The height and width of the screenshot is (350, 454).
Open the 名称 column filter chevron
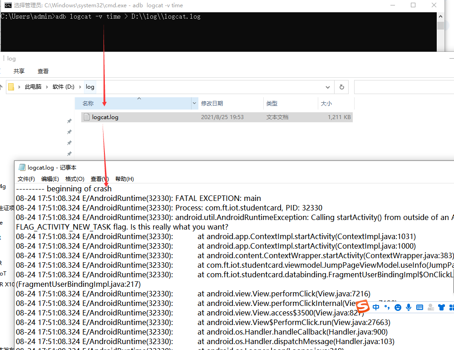pyautogui.click(x=194, y=103)
